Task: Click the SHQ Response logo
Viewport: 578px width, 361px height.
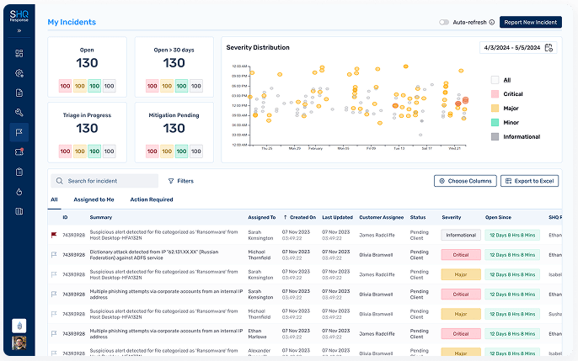Action: (x=19, y=16)
